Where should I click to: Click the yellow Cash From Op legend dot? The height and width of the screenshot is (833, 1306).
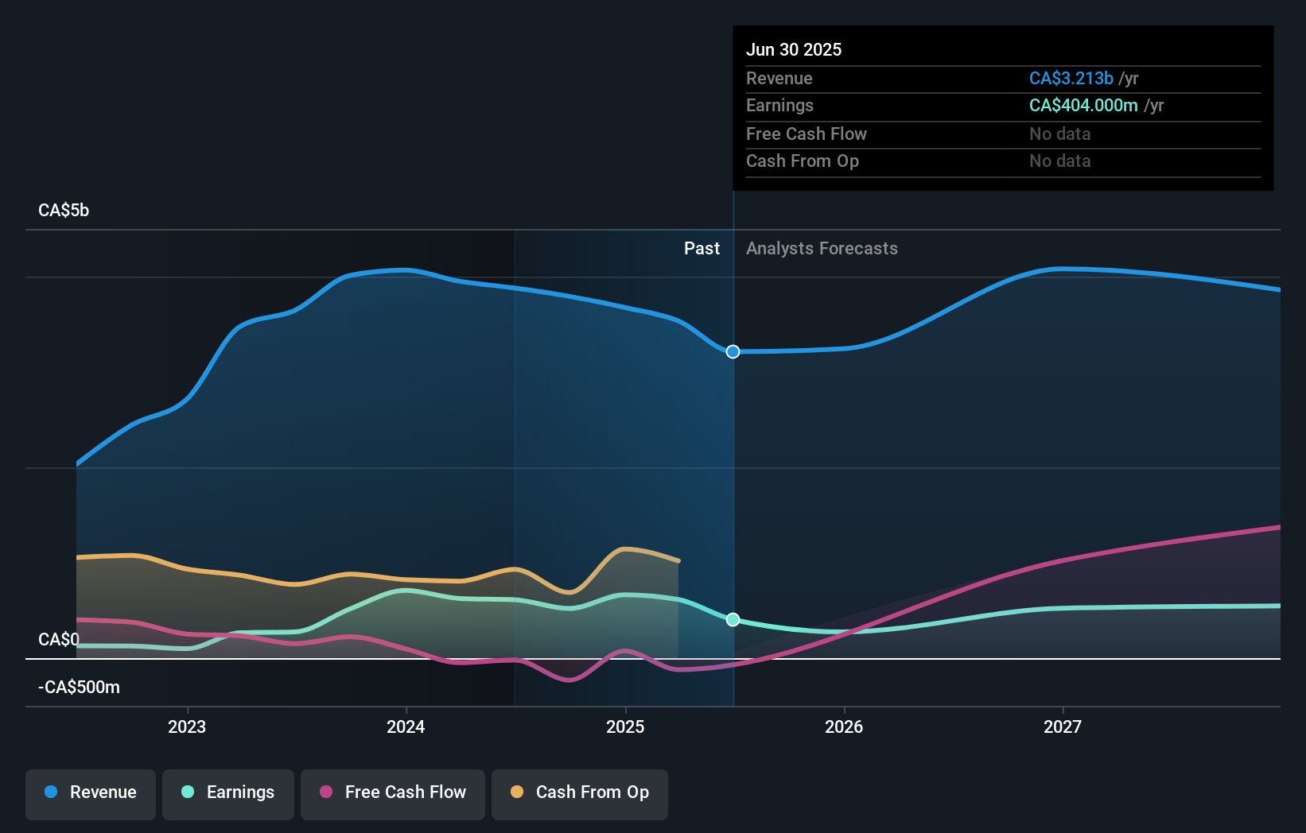click(519, 792)
